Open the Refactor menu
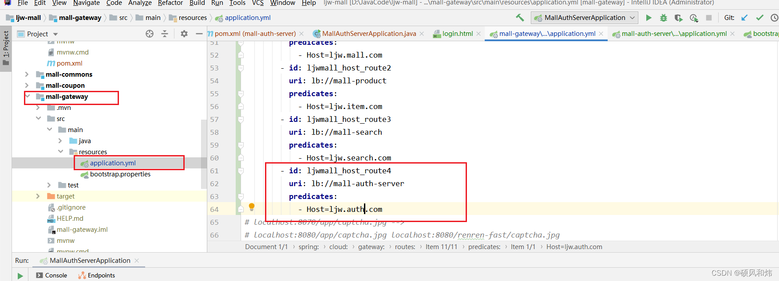The width and height of the screenshot is (779, 281). point(170,3)
